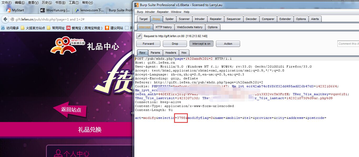Open Firefox 工具 menu
The width and height of the screenshot is (359, 157).
click(x=74, y=3)
